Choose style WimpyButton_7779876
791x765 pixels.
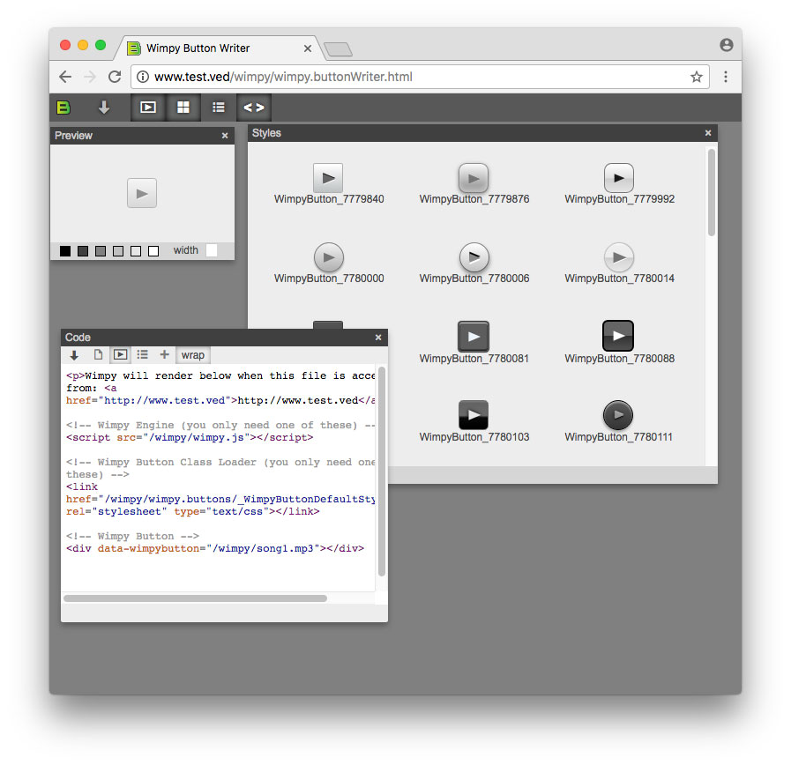(474, 183)
